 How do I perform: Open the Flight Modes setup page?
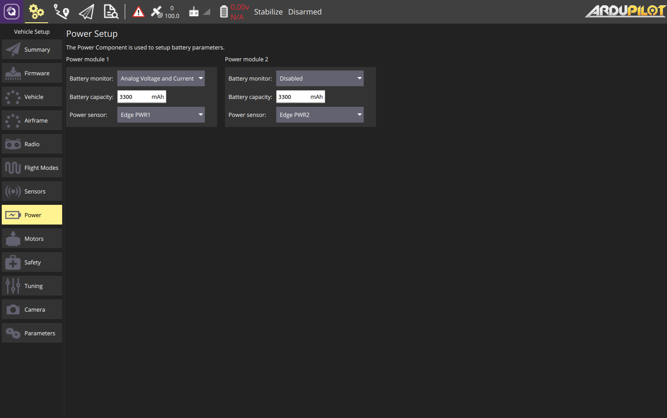32,168
